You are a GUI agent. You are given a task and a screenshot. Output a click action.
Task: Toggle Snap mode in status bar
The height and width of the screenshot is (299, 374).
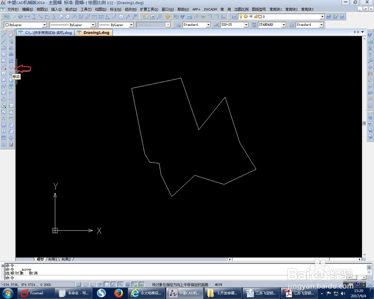78,284
